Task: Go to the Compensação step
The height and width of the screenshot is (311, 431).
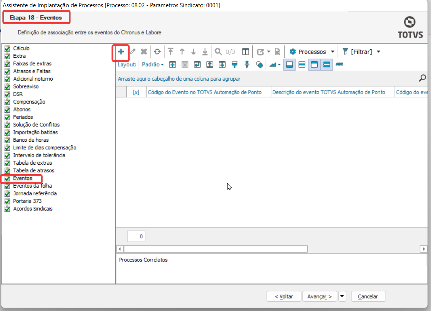Action: [29, 102]
